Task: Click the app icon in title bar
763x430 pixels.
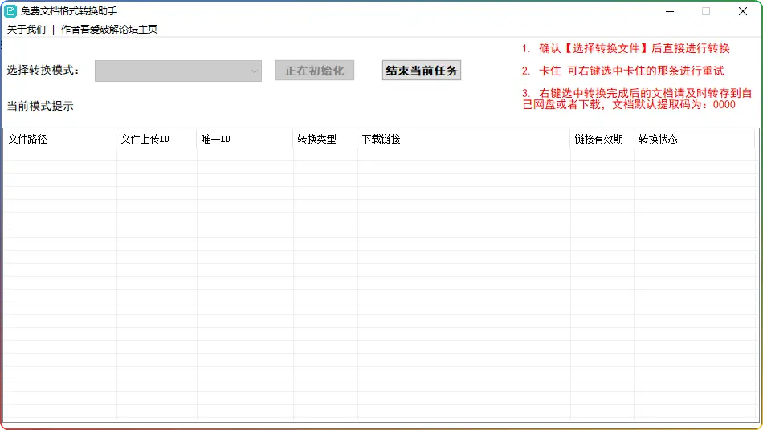Action: [11, 11]
